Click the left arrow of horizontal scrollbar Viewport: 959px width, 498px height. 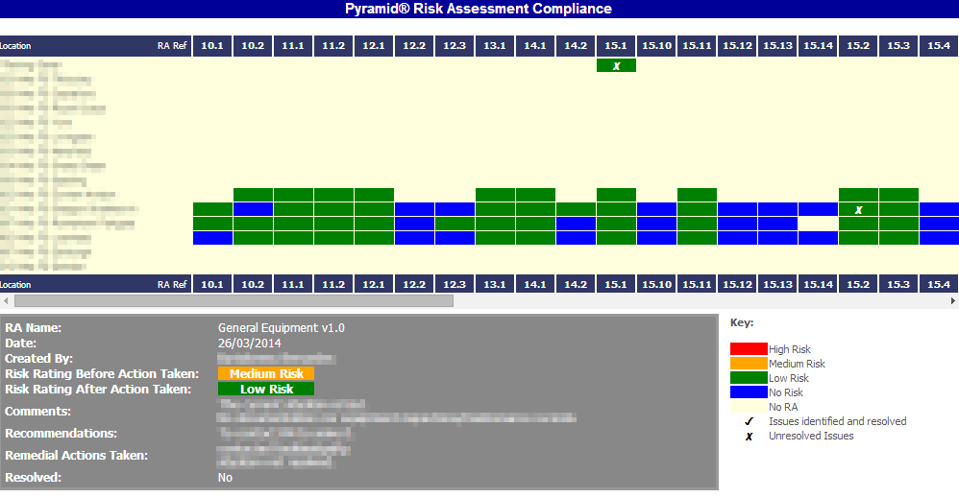click(6, 300)
